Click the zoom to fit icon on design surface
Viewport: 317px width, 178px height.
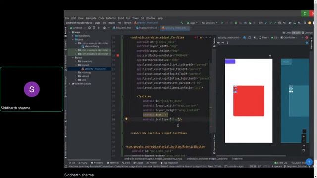point(304,150)
